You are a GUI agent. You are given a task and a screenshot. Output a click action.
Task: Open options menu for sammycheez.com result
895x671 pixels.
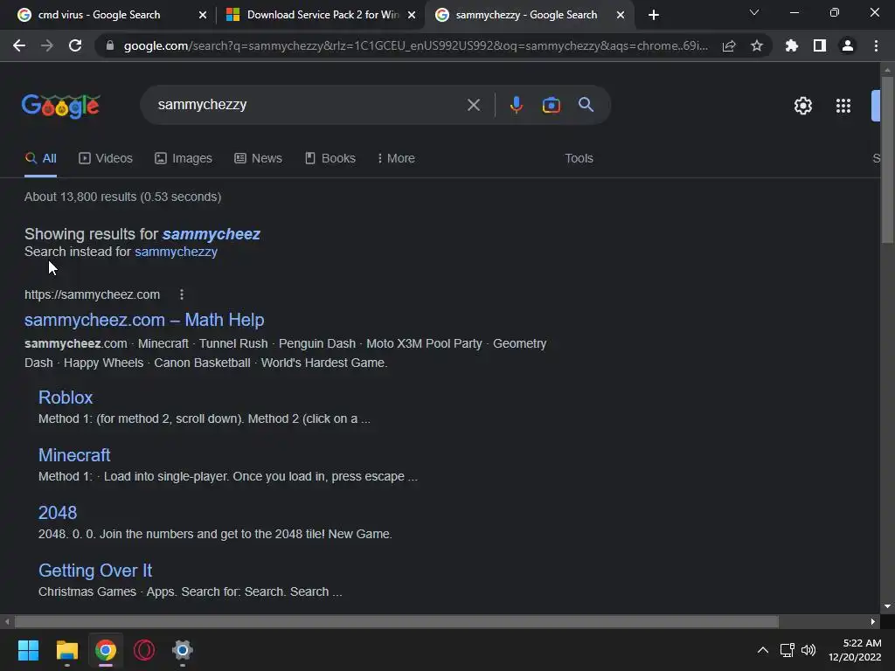coord(182,294)
